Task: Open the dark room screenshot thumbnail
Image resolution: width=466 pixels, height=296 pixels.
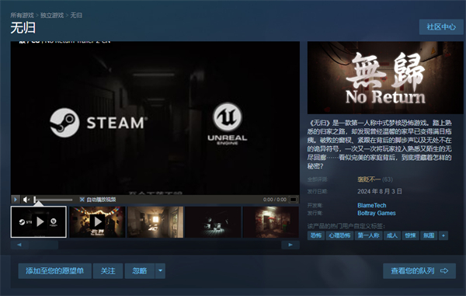Action: pos(213,221)
